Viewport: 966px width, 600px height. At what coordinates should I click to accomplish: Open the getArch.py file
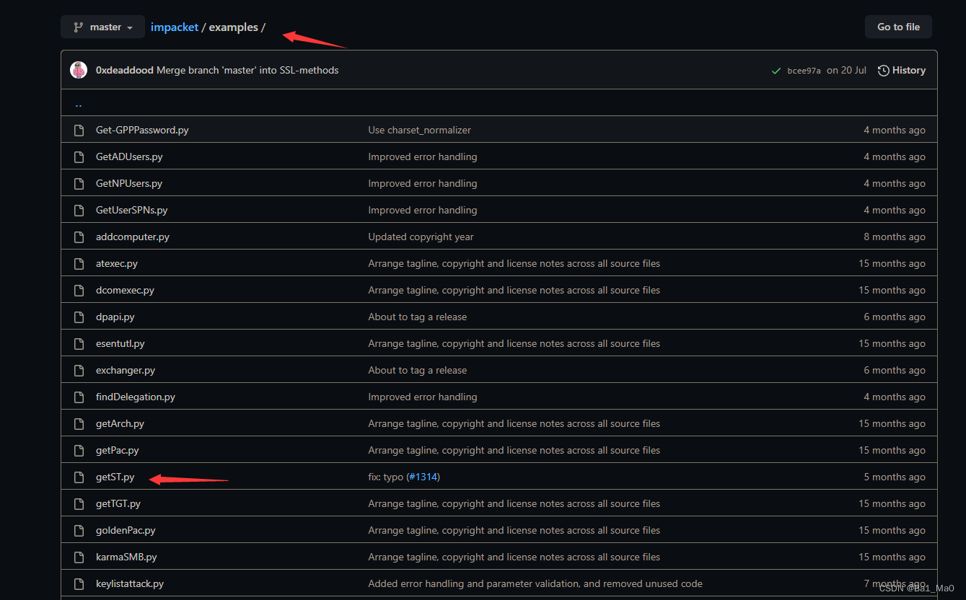tap(120, 423)
